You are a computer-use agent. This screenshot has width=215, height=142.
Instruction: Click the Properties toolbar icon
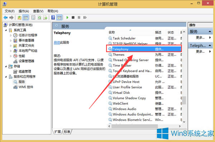pyautogui.click(x=33, y=18)
